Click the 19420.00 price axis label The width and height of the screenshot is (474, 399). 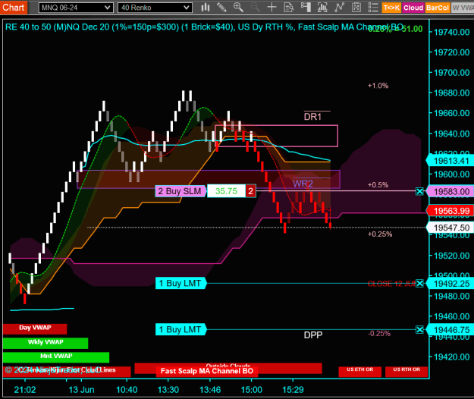(452, 357)
